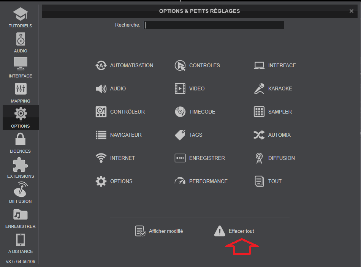This screenshot has height=267, width=361.
Task: Open the Sampler pad grid icon
Action: 259,112
